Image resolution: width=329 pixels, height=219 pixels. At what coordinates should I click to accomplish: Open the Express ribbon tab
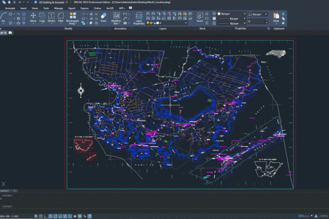[x=84, y=9]
